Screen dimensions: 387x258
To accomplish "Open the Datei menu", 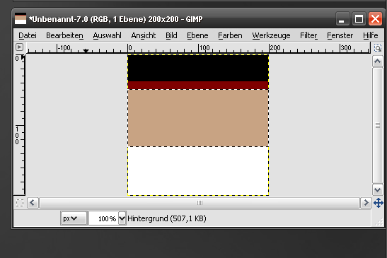I will (28, 35).
